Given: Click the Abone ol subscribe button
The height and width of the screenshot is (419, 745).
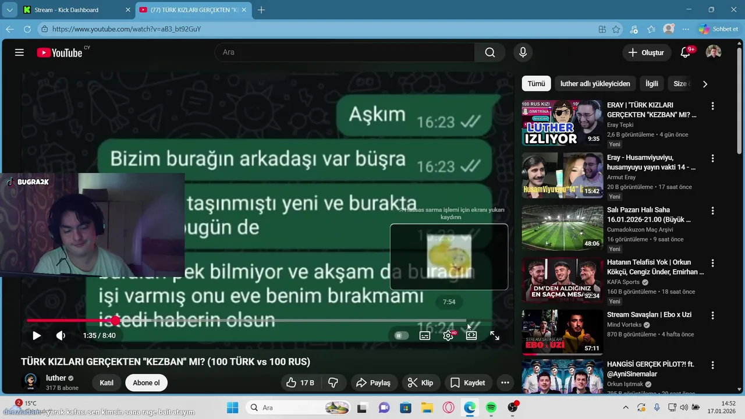Looking at the screenshot, I should (x=146, y=382).
